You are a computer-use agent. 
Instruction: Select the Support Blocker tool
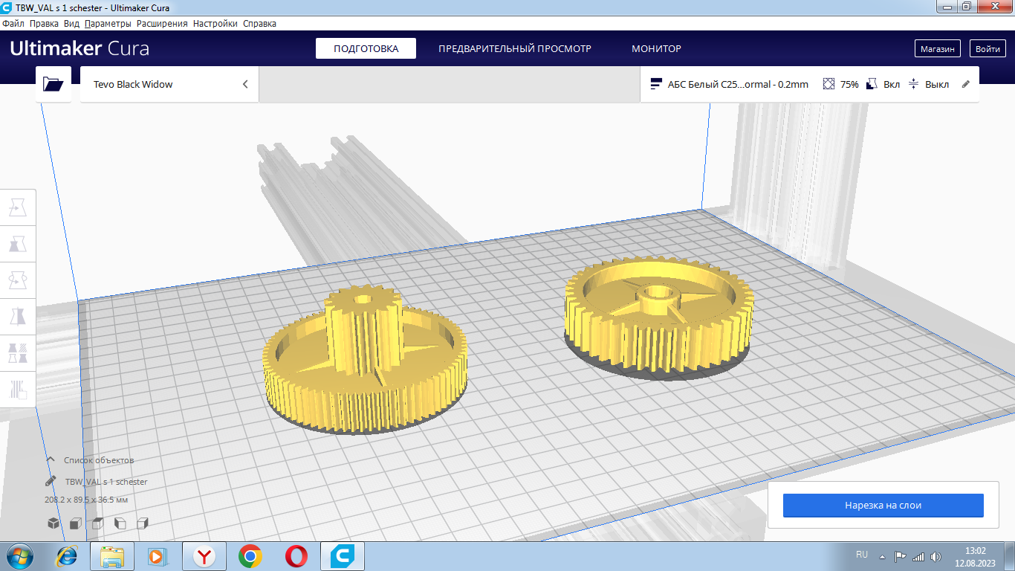(x=18, y=389)
